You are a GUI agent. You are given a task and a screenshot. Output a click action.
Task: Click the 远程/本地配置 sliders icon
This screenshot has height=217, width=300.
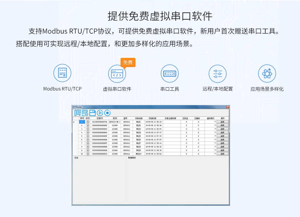click(x=218, y=74)
